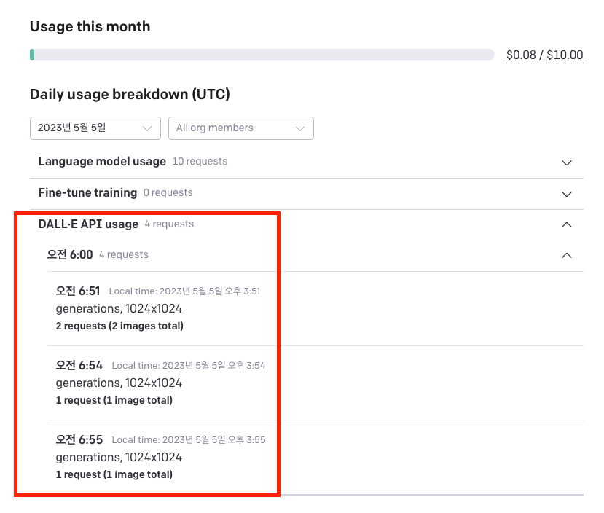Click Local time 오후 3:55 label
604x513 pixels.
(x=189, y=440)
